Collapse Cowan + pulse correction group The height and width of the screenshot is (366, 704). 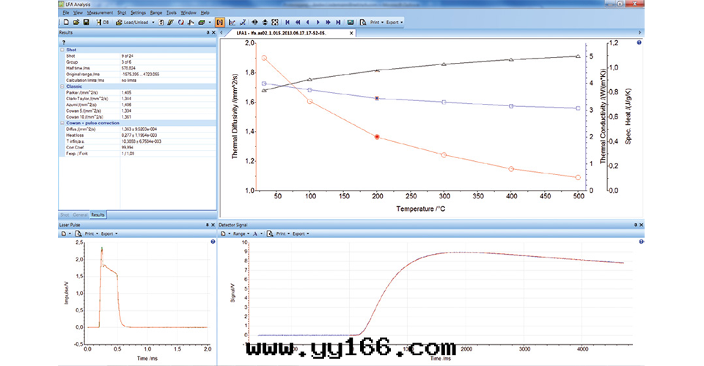(62, 123)
